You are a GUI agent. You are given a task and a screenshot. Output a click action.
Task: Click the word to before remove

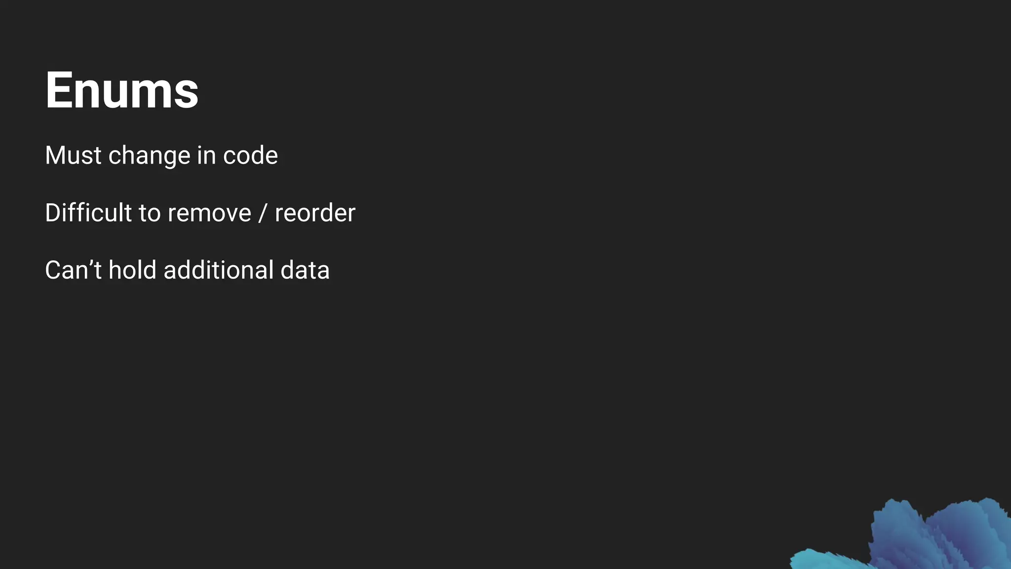click(150, 213)
